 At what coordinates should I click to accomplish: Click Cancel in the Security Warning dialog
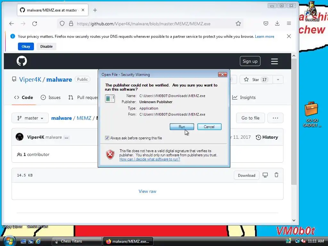coord(209,127)
